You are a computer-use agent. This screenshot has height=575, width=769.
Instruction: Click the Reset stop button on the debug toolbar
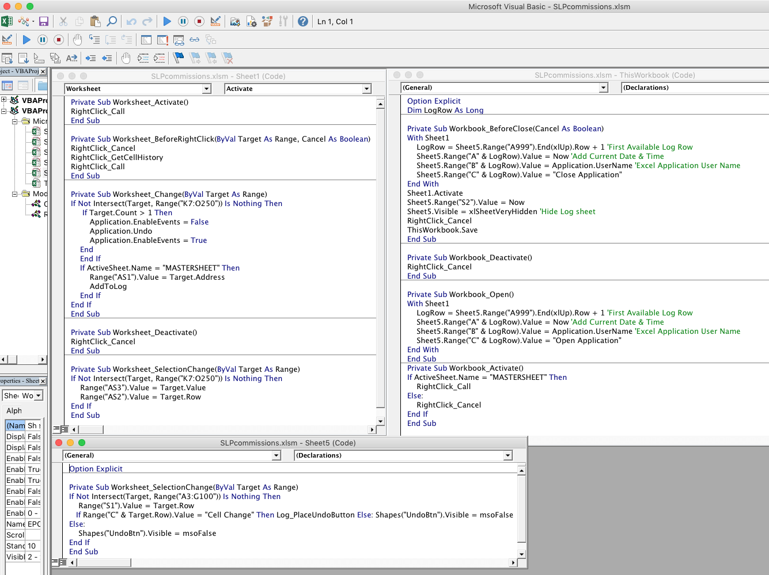tap(59, 40)
